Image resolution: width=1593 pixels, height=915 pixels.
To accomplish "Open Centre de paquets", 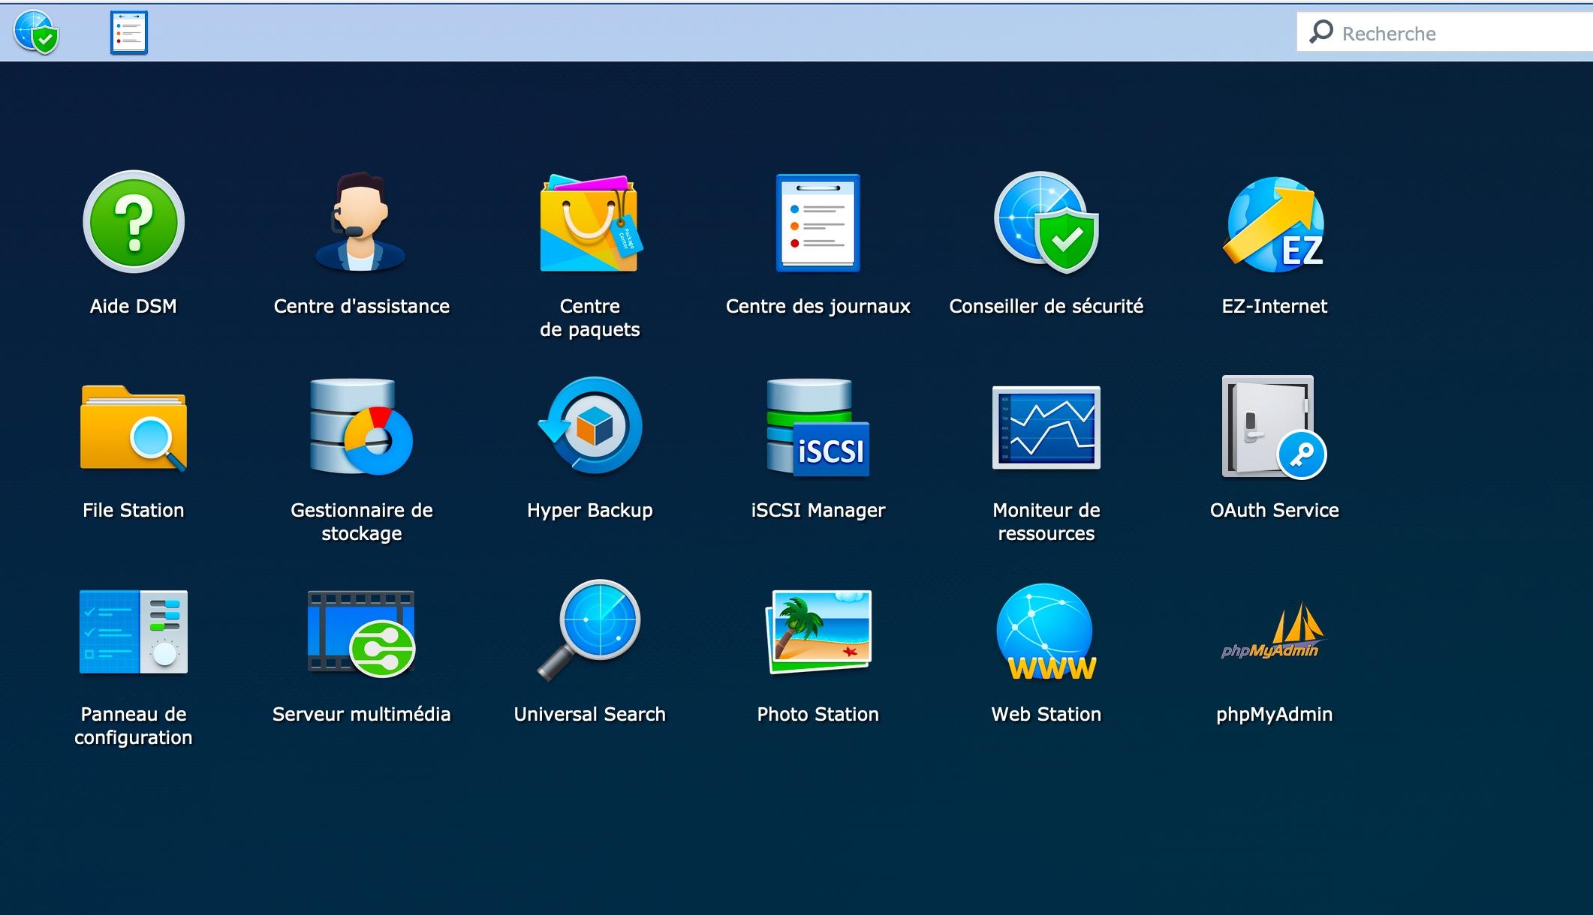I will point(589,223).
